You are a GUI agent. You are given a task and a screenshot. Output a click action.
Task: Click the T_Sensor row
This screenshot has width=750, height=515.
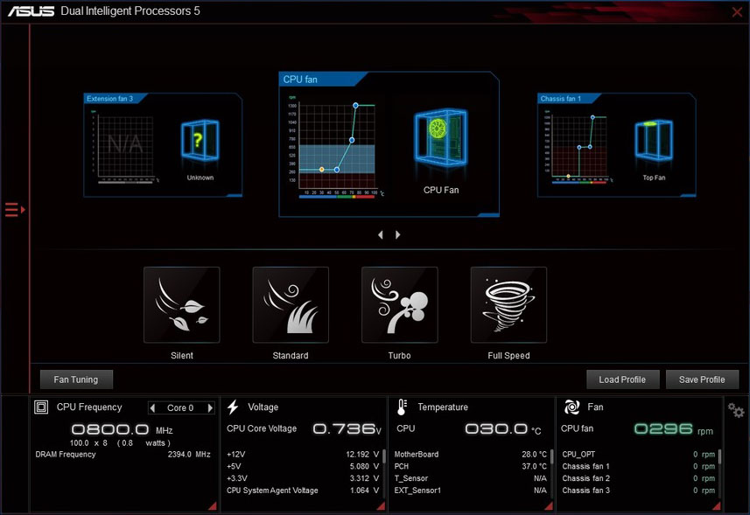pyautogui.click(x=471, y=478)
